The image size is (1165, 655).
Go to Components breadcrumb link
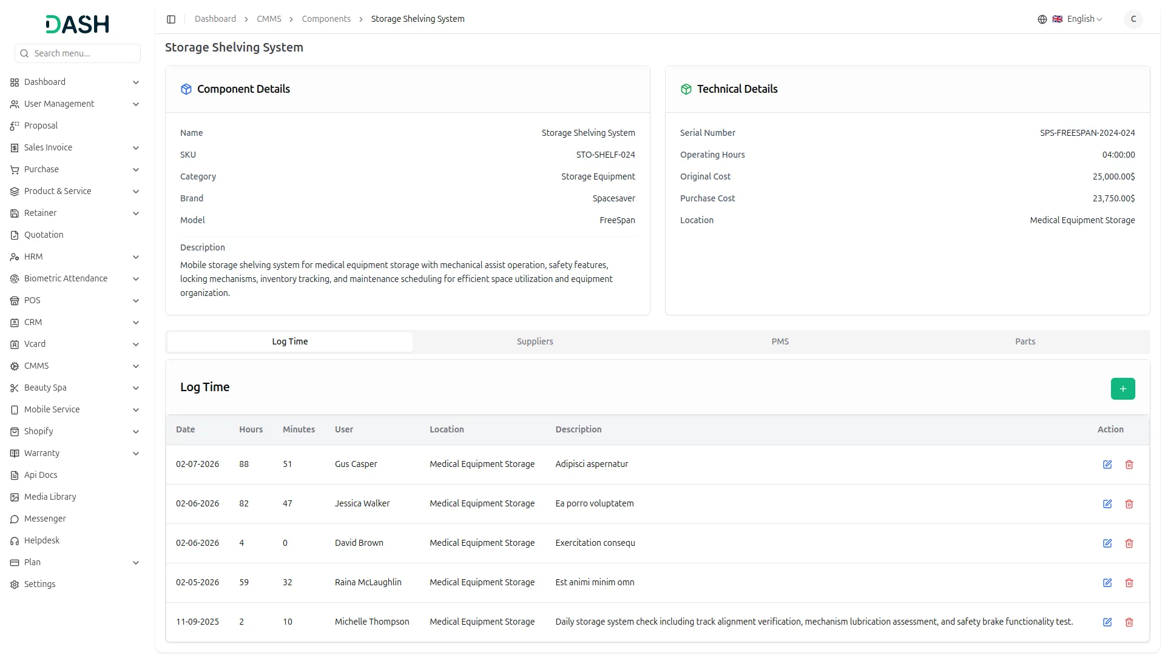click(326, 19)
